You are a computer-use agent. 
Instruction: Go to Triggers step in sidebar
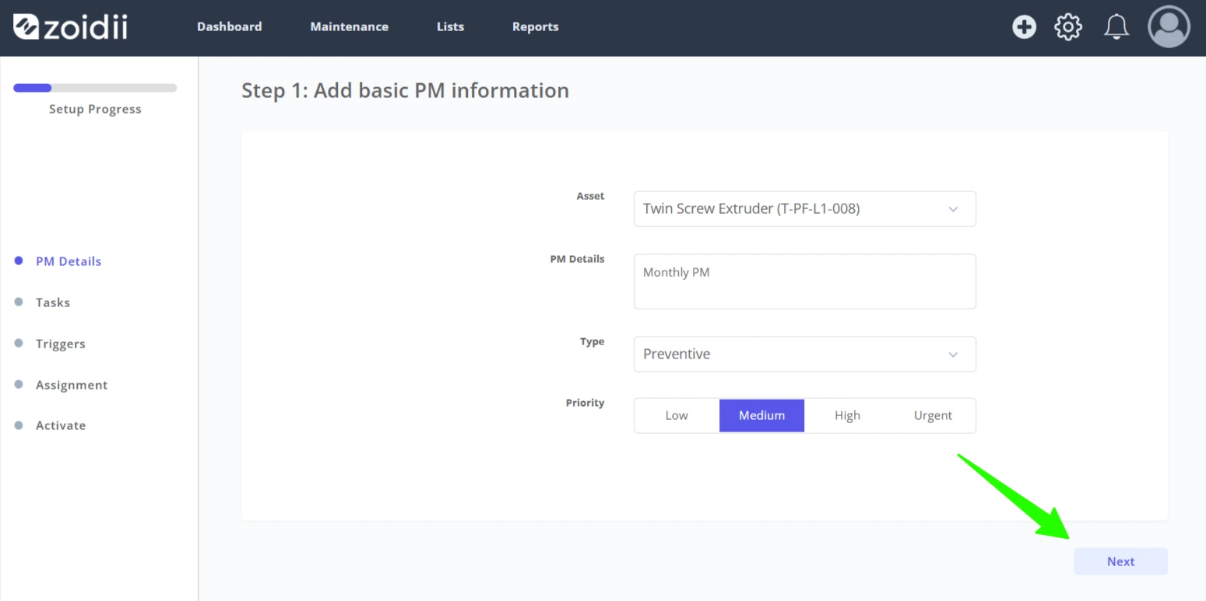click(x=61, y=344)
